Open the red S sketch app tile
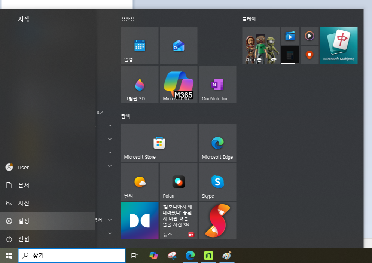The image size is (372, 263). [217, 221]
